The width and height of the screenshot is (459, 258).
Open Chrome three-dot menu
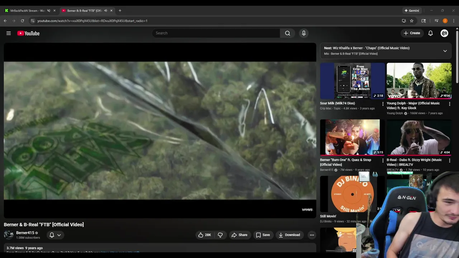tap(454, 21)
